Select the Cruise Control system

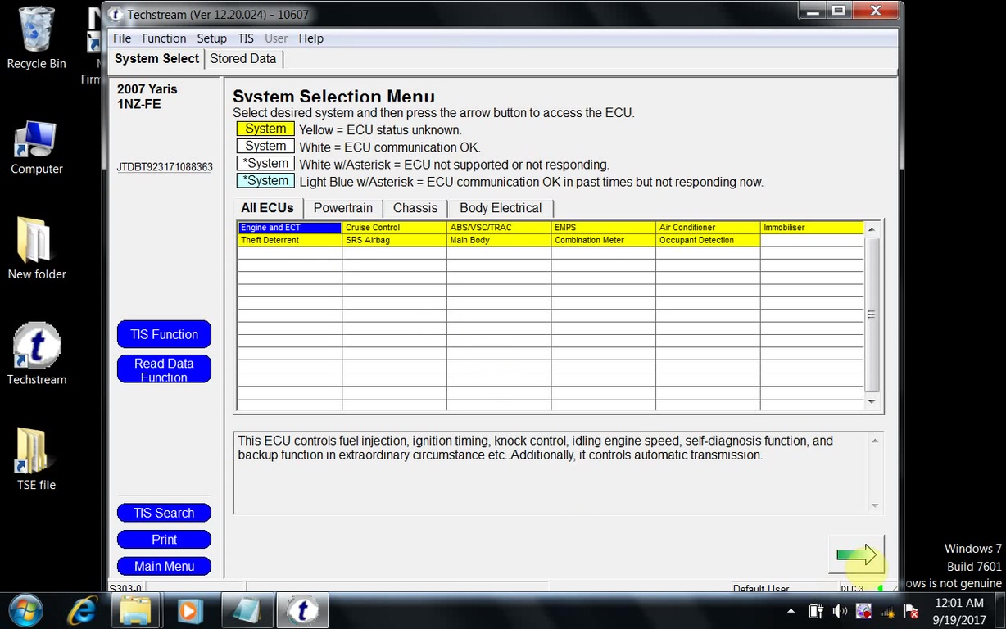(394, 228)
